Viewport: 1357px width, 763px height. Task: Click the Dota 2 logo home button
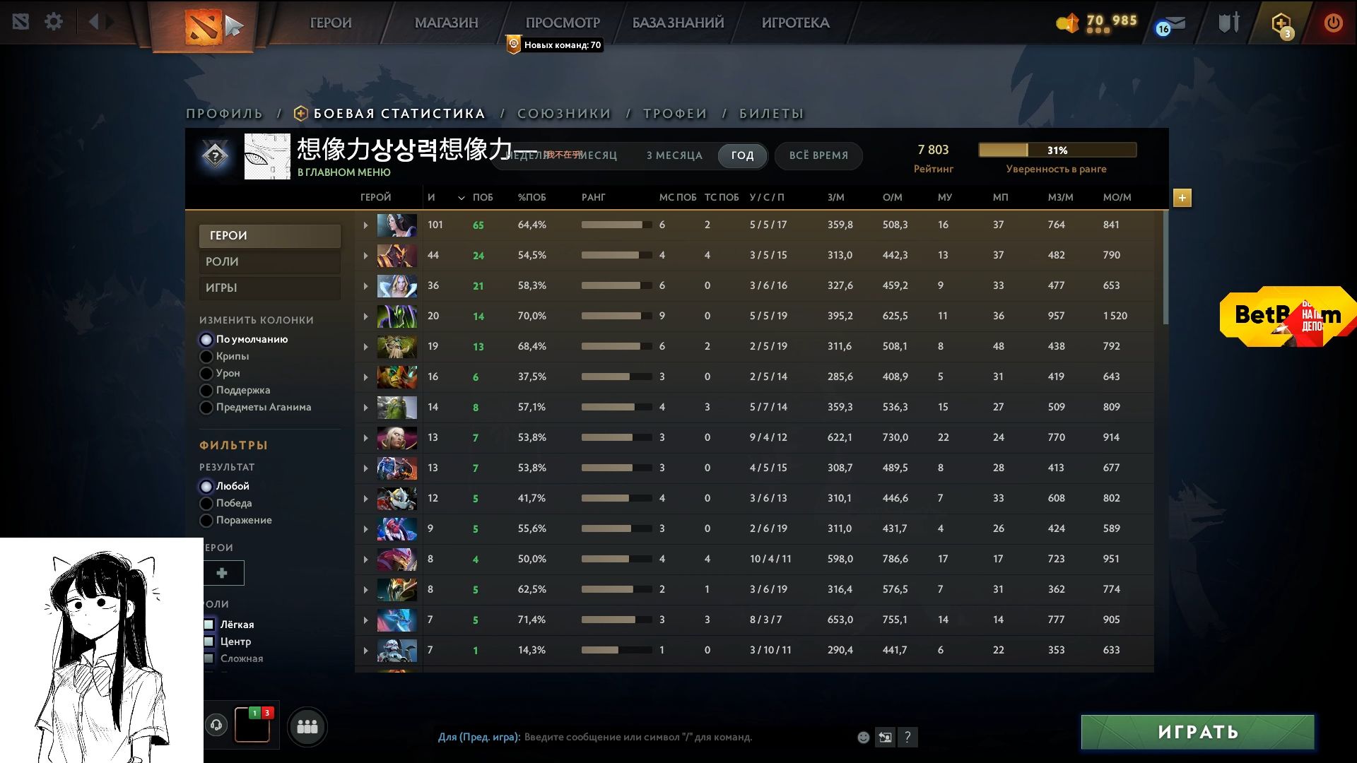(x=203, y=27)
